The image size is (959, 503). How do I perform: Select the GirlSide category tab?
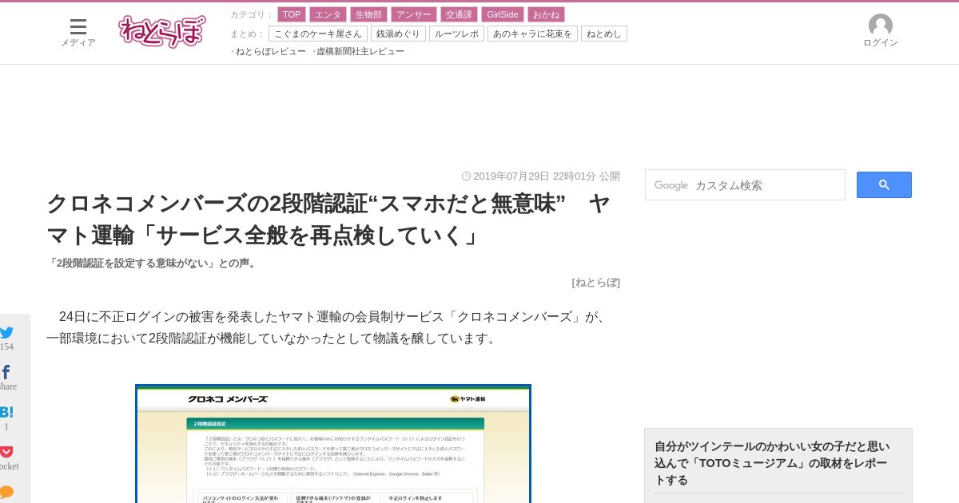coord(503,14)
